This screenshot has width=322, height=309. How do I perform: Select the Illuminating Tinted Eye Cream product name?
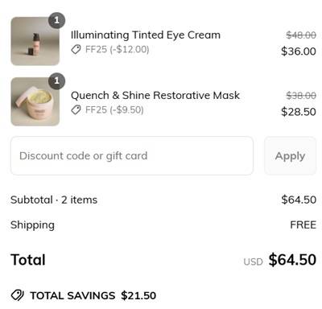pos(146,35)
